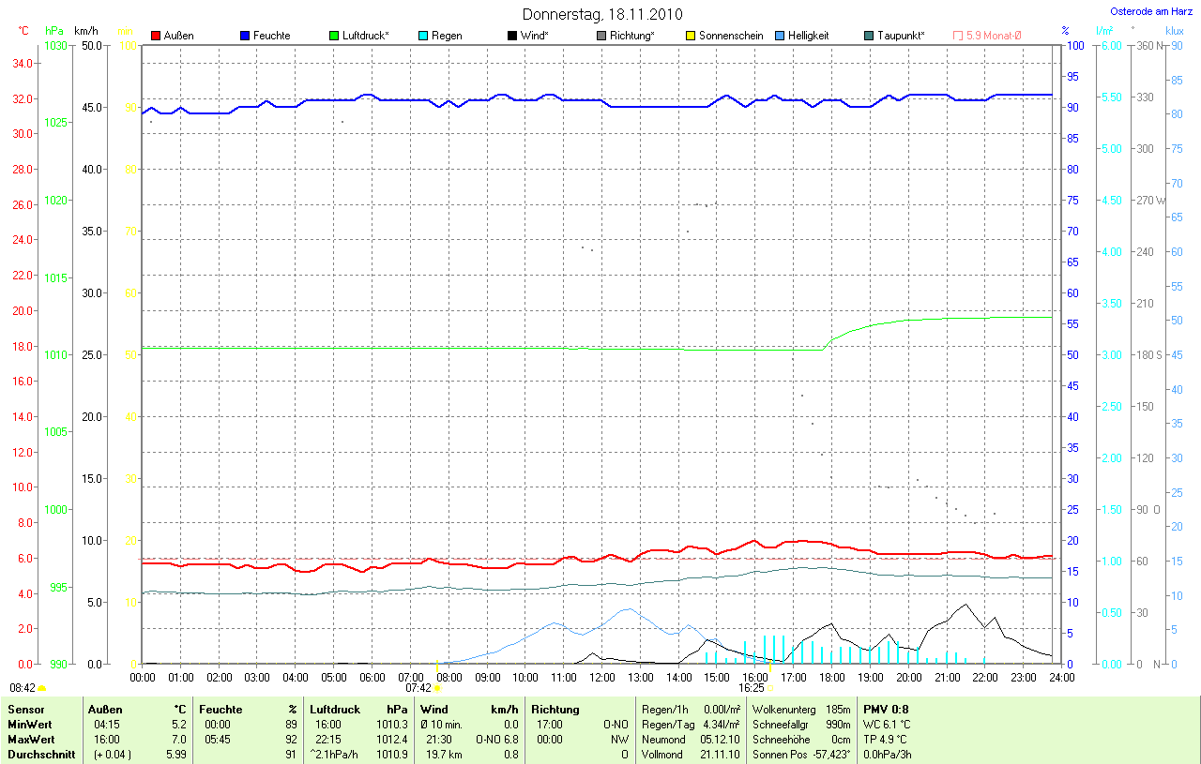Viewport: 1201px width, 764px height.
Task: Click the hPa axis unit label
Action: [x=54, y=30]
